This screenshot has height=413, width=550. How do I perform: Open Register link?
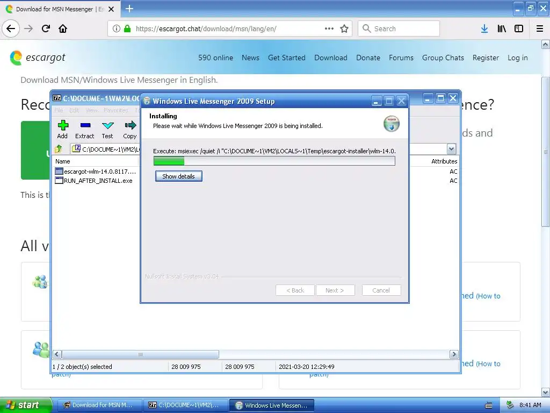[486, 58]
